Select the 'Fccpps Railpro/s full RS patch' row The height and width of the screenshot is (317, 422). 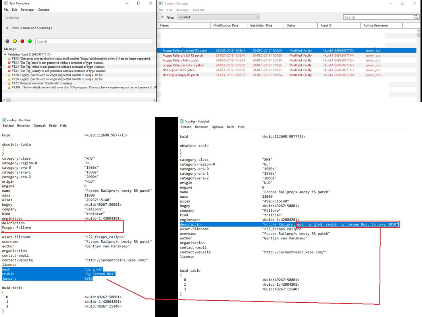point(287,55)
